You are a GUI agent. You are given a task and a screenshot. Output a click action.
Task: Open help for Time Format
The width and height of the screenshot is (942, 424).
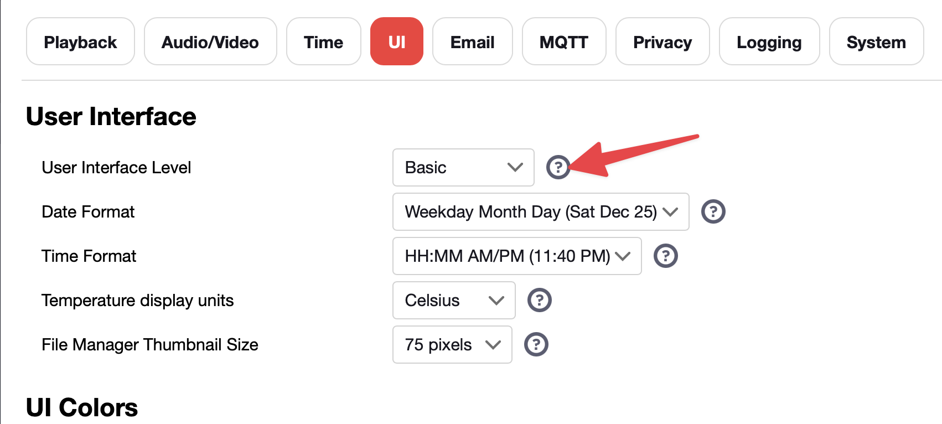pyautogui.click(x=665, y=256)
